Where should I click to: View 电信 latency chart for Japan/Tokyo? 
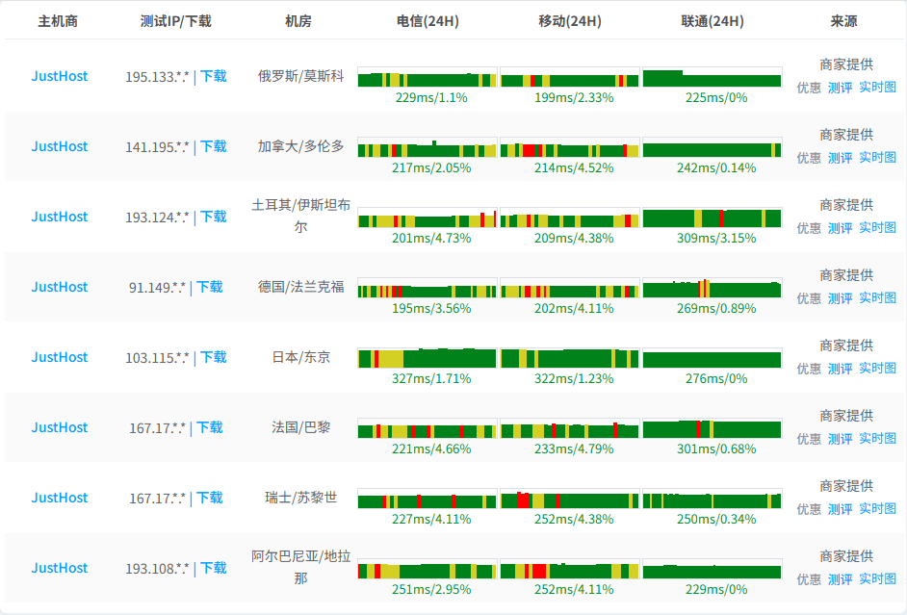(427, 359)
